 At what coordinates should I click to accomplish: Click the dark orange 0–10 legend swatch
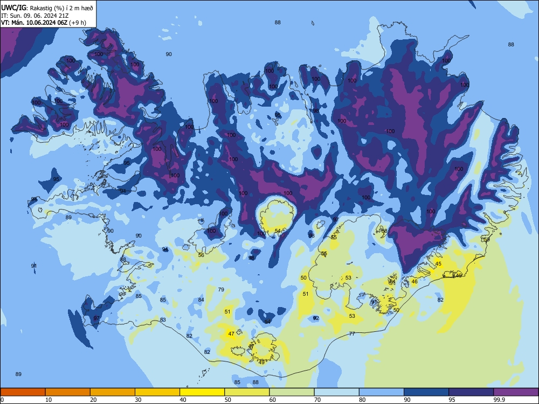coord(23,392)
